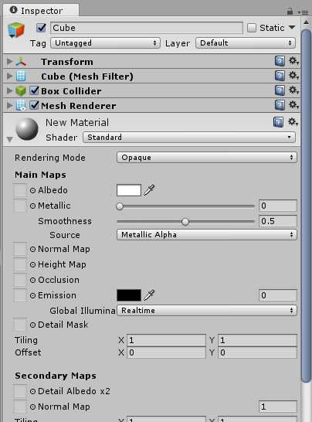Click the Cube name input field
Screen dimensions: 312x422
coord(147,28)
